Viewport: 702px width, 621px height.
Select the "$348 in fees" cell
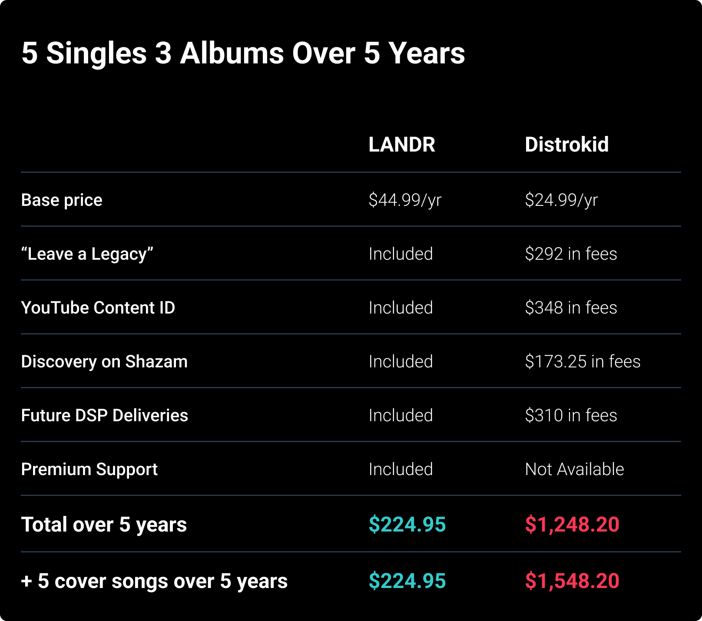[x=571, y=308]
